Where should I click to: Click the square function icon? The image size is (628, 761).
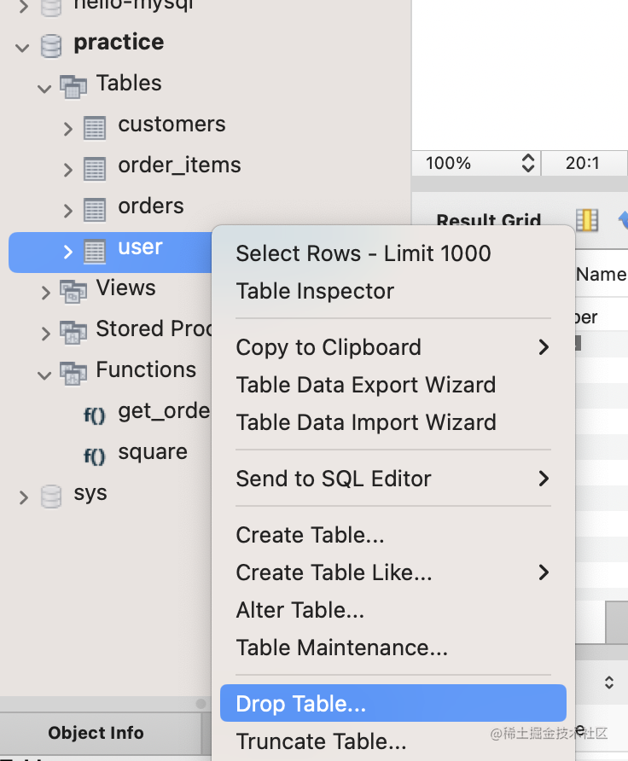pos(95,456)
